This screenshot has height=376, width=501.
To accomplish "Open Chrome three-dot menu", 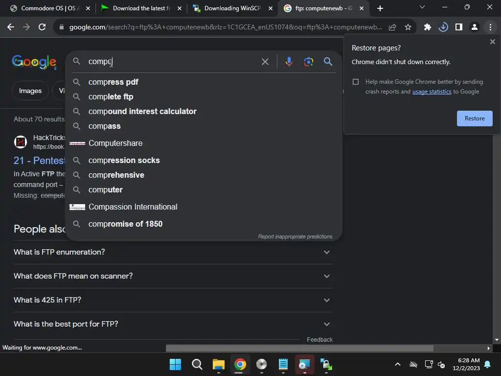I will click(x=490, y=27).
